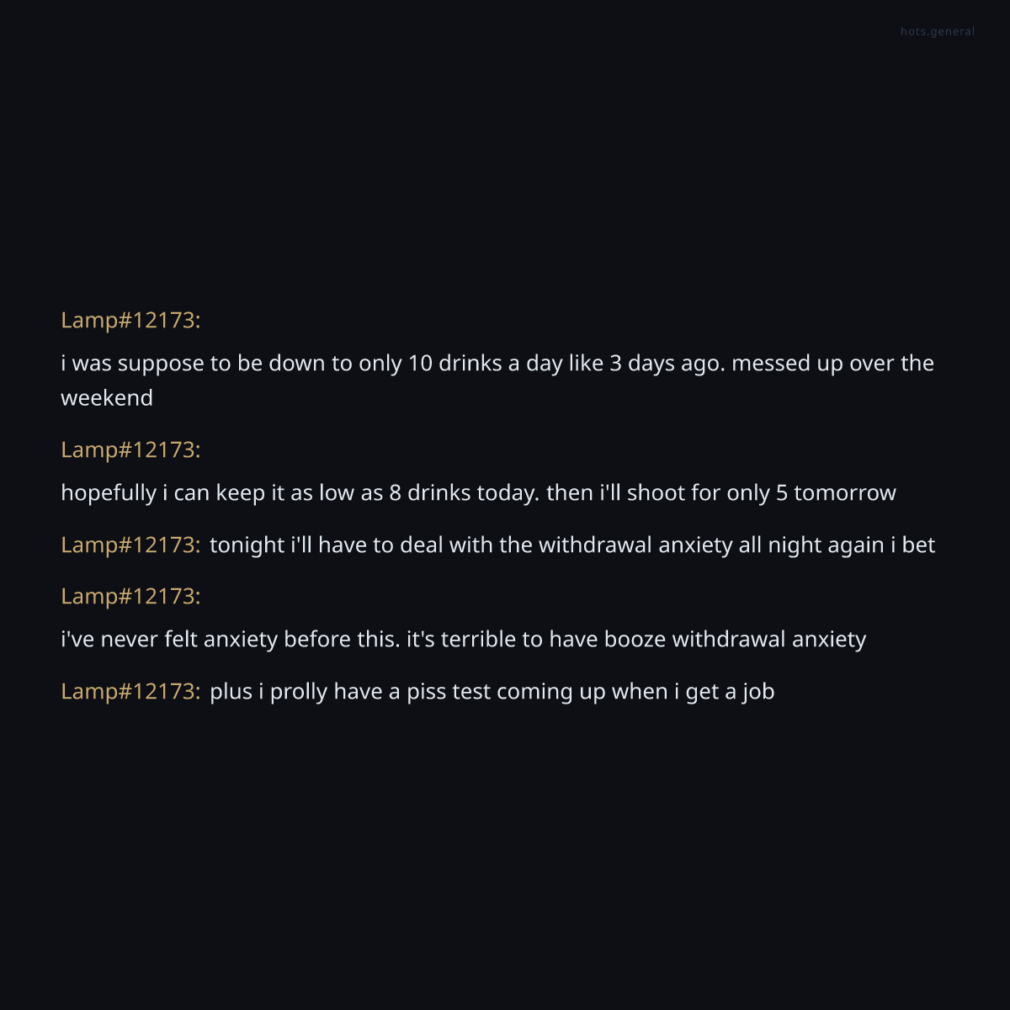
Task: Click the text 'then i'll shoot for only 5 tomorrow'
Action: tap(720, 493)
